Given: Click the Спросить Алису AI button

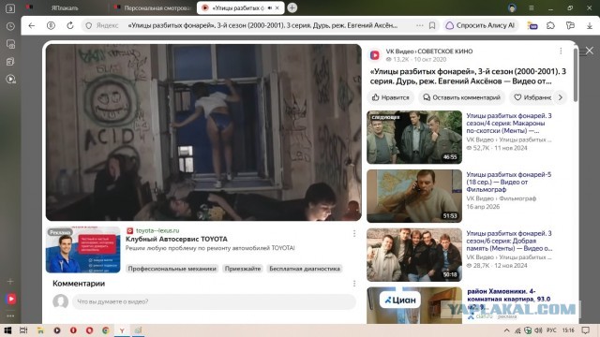Looking at the screenshot, I should (x=480, y=25).
